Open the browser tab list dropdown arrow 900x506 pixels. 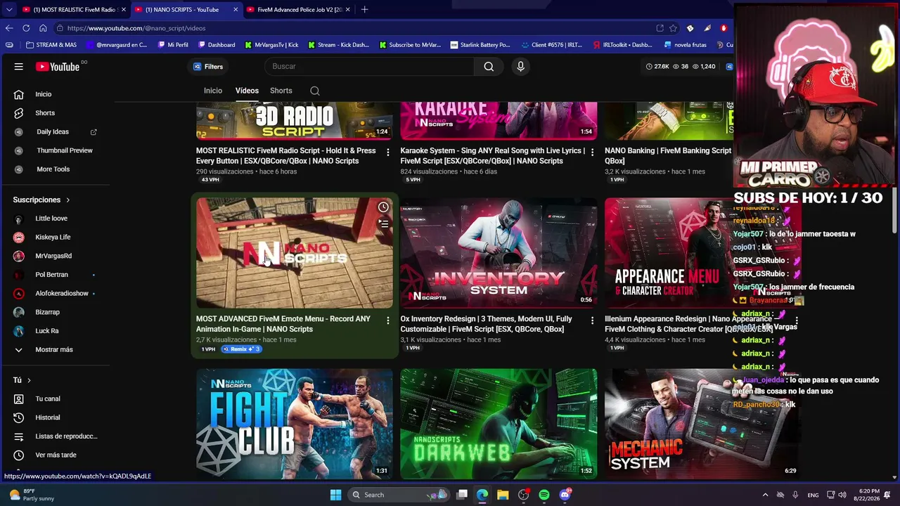click(x=9, y=10)
